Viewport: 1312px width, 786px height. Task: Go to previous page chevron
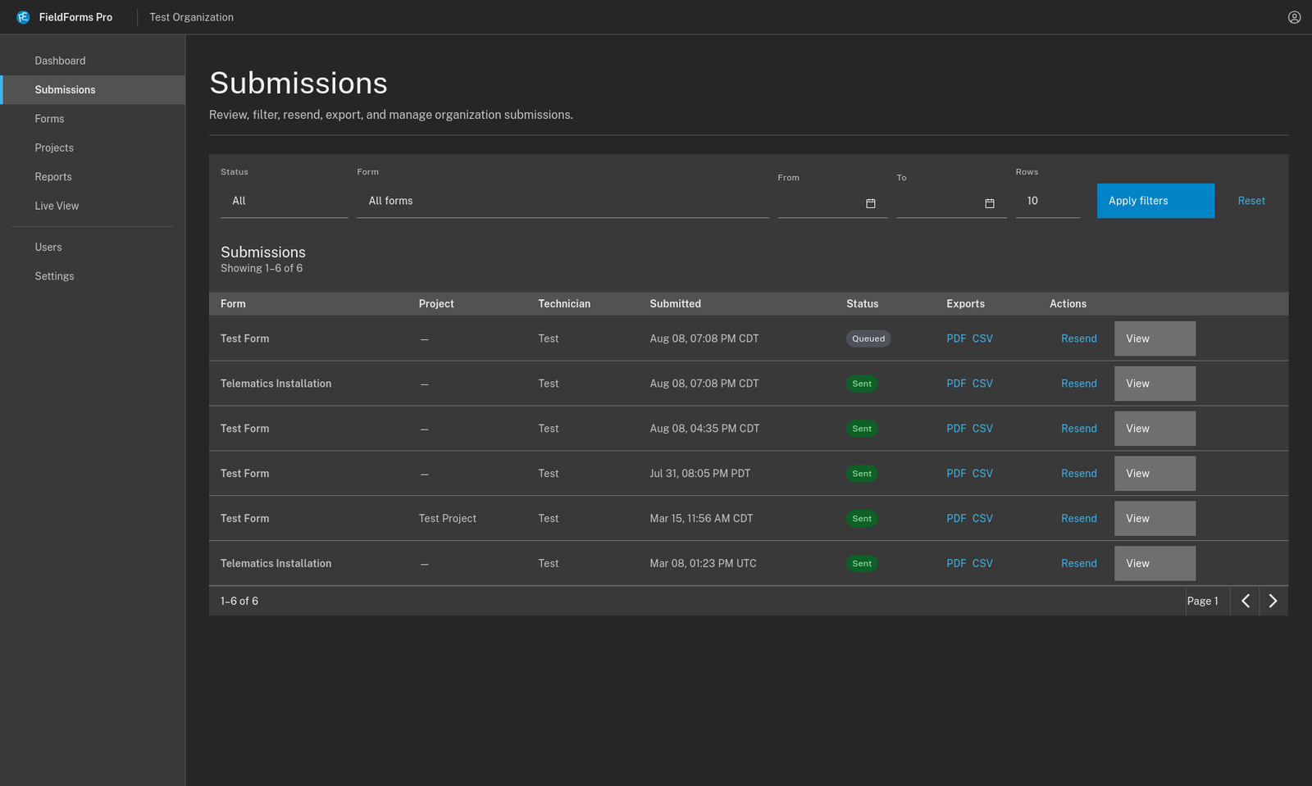1245,601
